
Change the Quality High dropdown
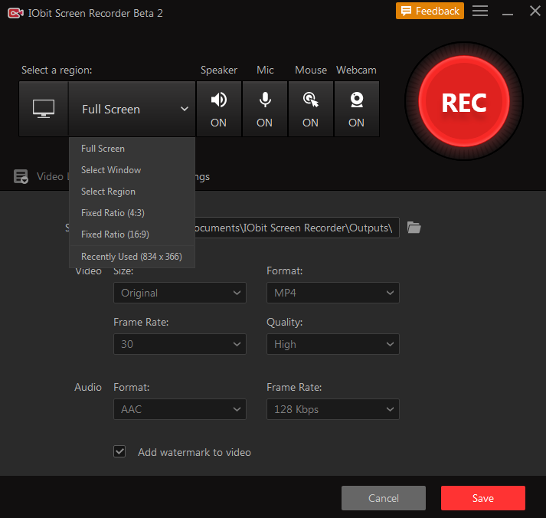tap(333, 344)
